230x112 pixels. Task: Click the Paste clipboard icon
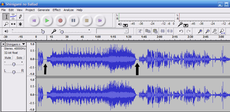click(x=155, y=31)
